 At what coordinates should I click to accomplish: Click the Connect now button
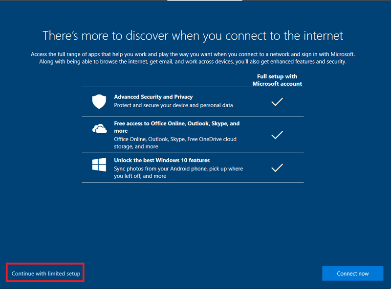[x=352, y=273]
